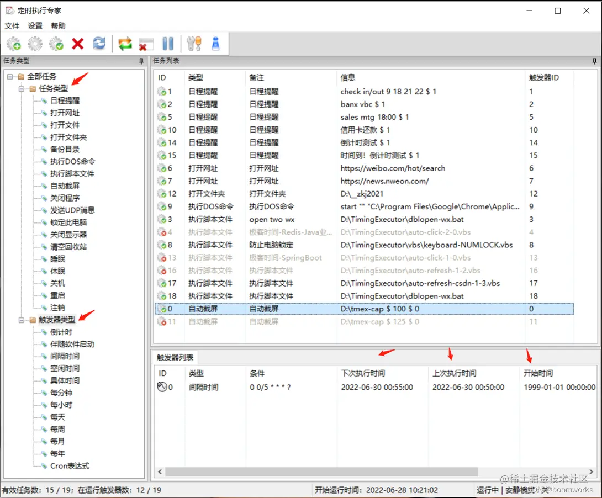This screenshot has height=498, width=602.
Task: Switch to the 触发器列表 tab
Action: (175, 358)
